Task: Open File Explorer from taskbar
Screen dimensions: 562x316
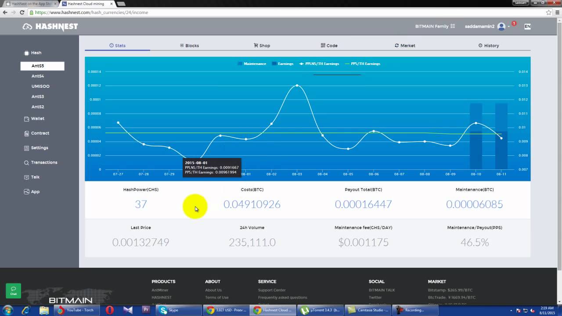Action: pos(44,310)
